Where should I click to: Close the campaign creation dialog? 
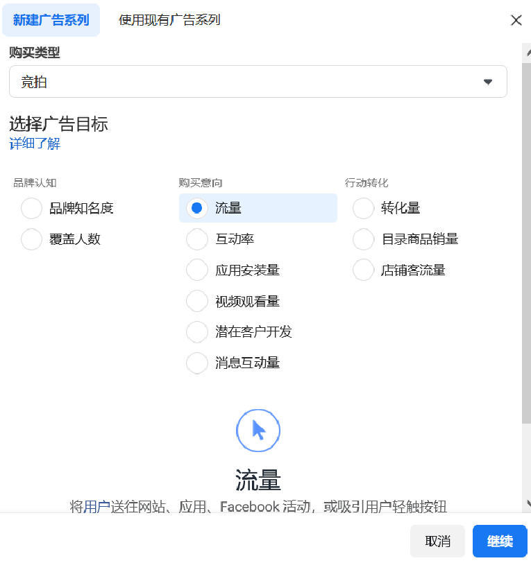coord(516,20)
